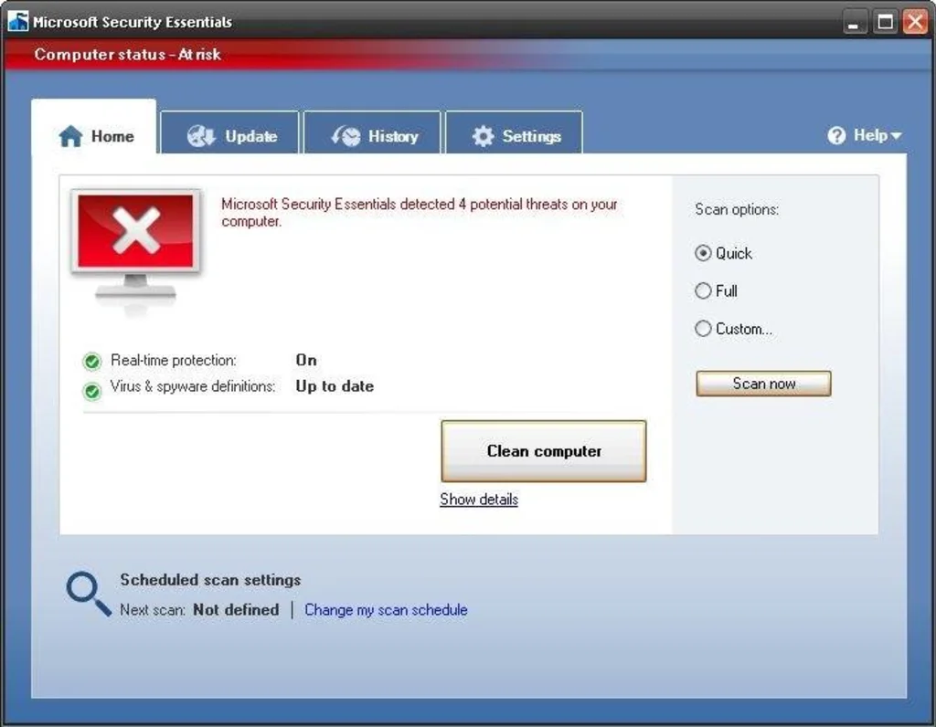Image resolution: width=936 pixels, height=727 pixels.
Task: Click the 'Next scan:' label
Action: tap(153, 609)
